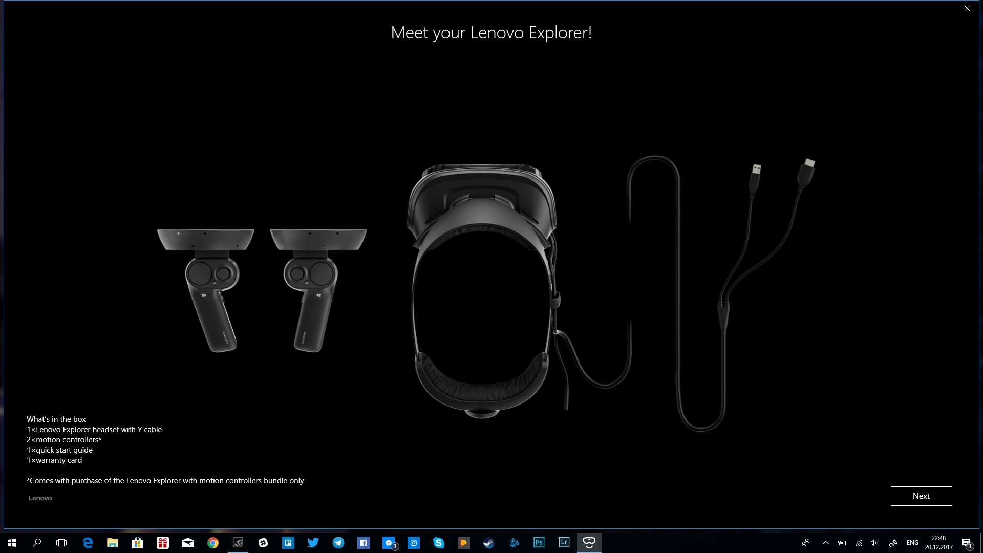The height and width of the screenshot is (553, 983).
Task: Open volume control in system tray
Action: (874, 542)
